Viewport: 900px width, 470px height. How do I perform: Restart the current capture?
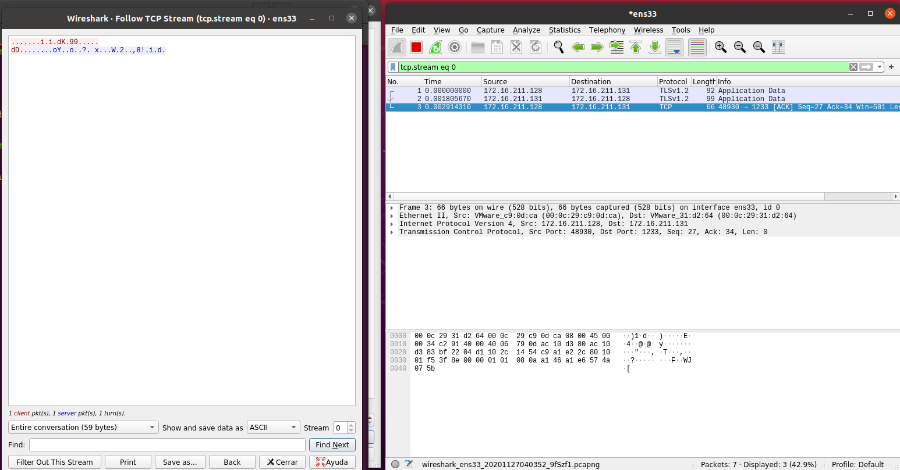tap(435, 48)
